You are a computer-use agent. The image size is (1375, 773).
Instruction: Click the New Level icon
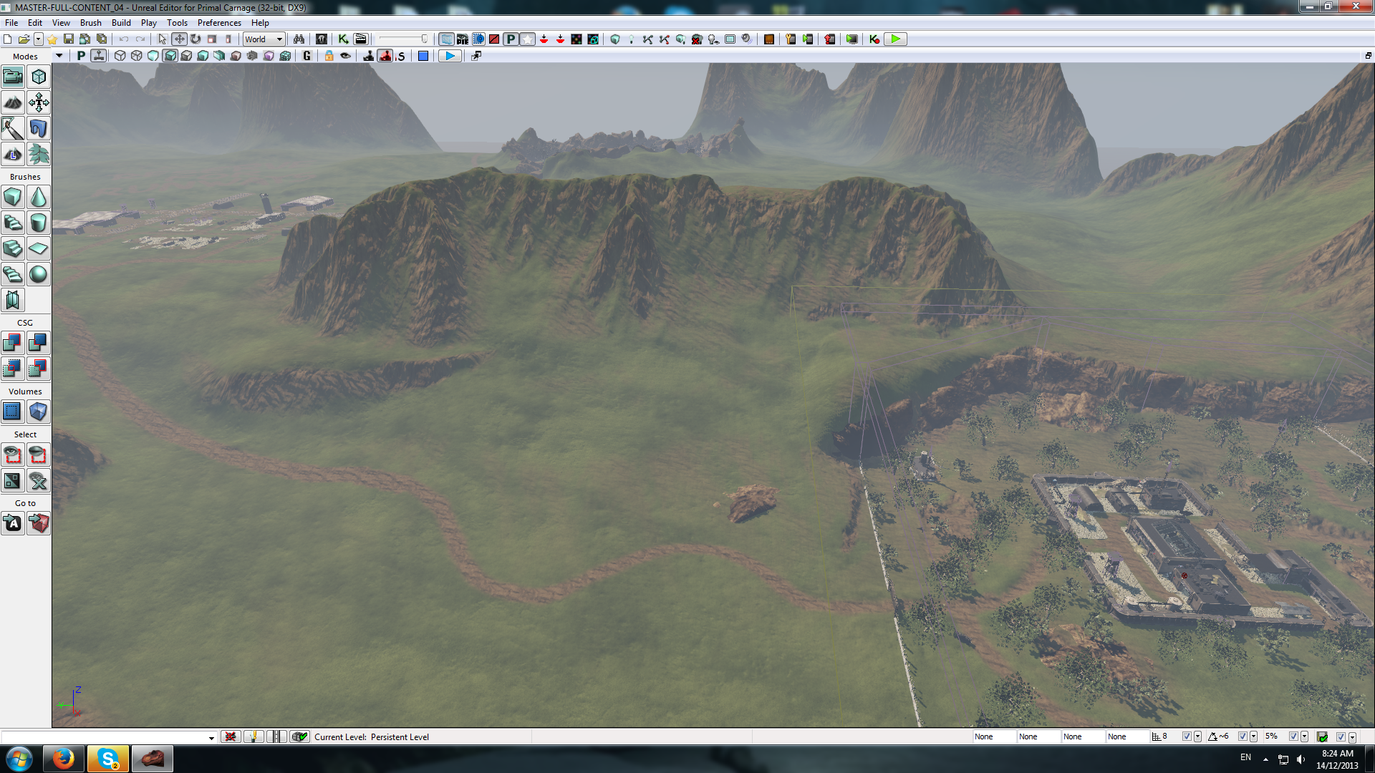(x=8, y=39)
